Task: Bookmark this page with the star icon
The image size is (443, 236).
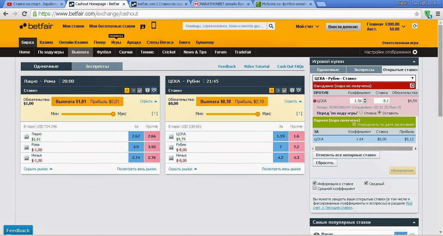Action: click(x=417, y=14)
